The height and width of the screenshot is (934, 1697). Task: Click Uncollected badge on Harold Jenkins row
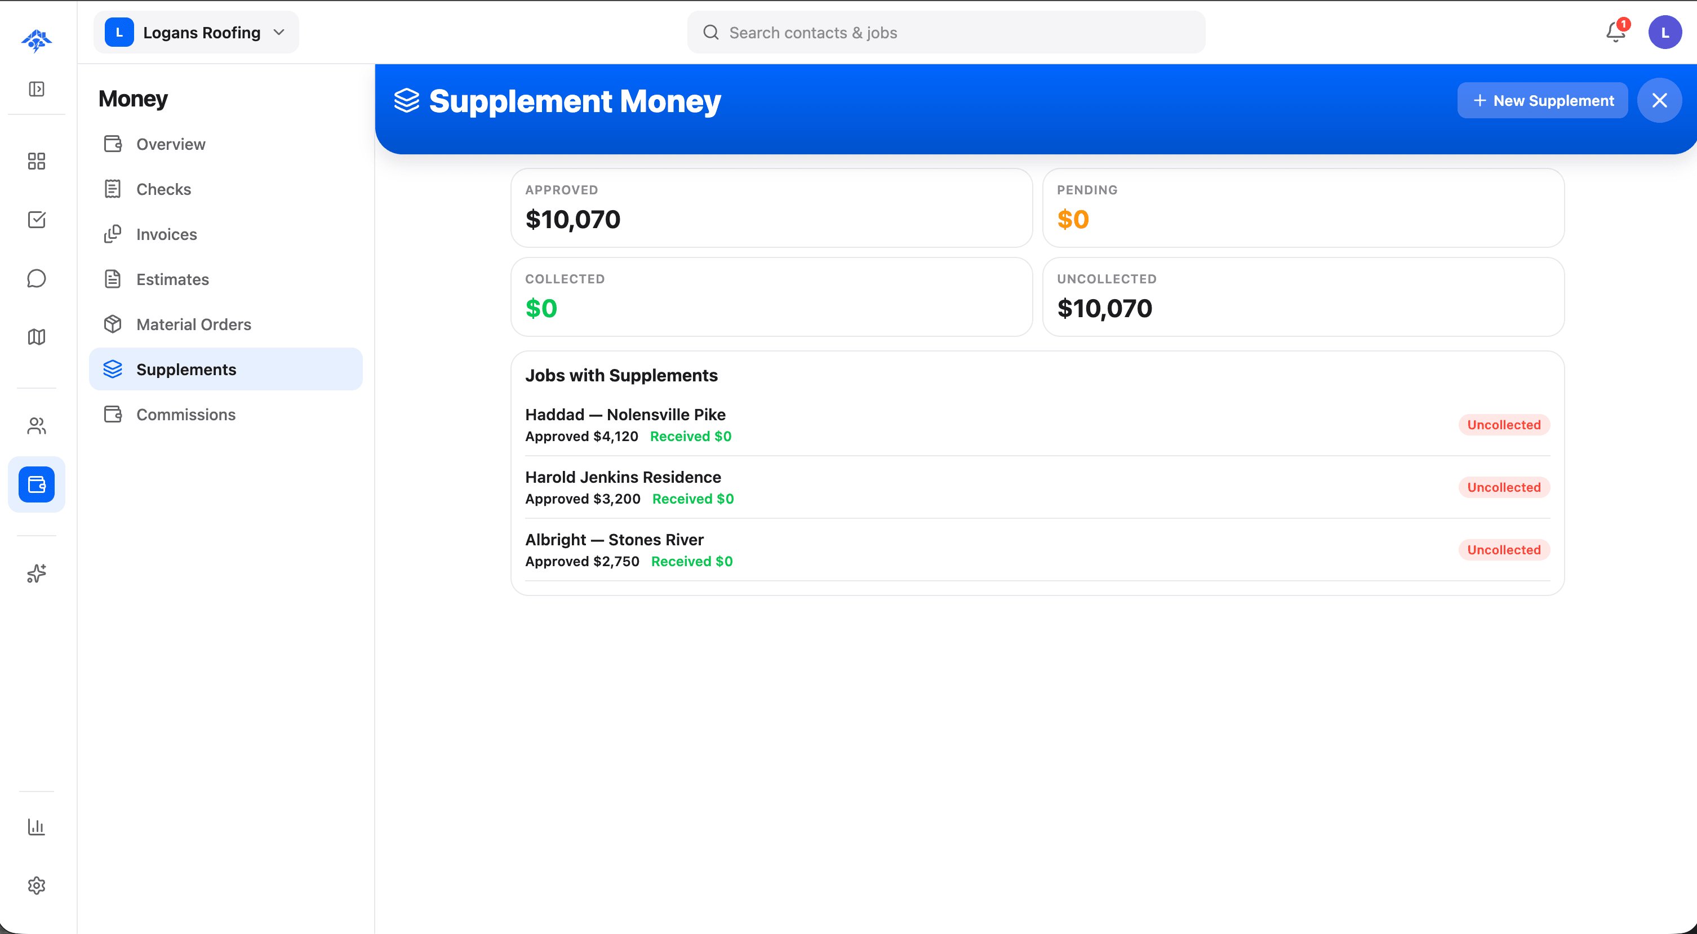tap(1504, 487)
